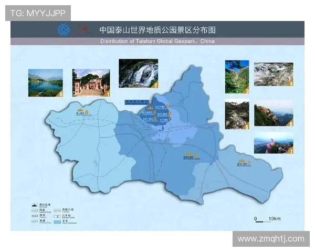Click the dashed railway line symbol in legend
Viewport: 315px width, 252px height.
click(35, 216)
